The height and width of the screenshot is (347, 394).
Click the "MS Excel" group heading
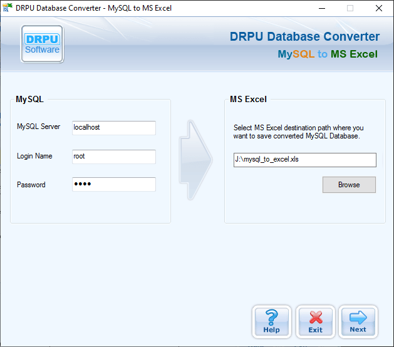coord(248,99)
